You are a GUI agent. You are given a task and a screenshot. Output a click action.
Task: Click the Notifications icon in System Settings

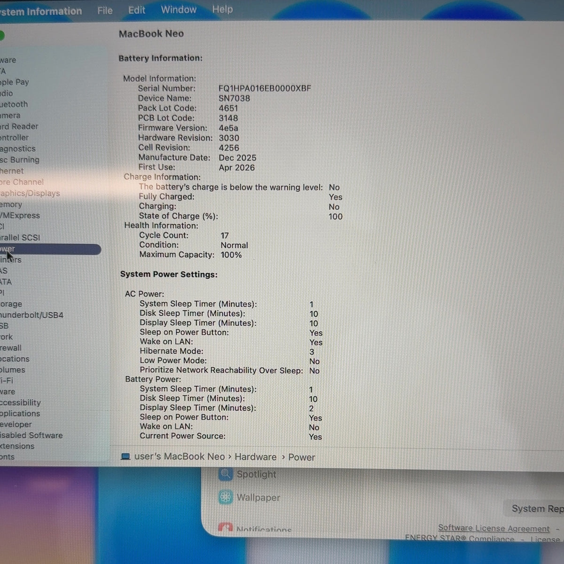(x=226, y=527)
